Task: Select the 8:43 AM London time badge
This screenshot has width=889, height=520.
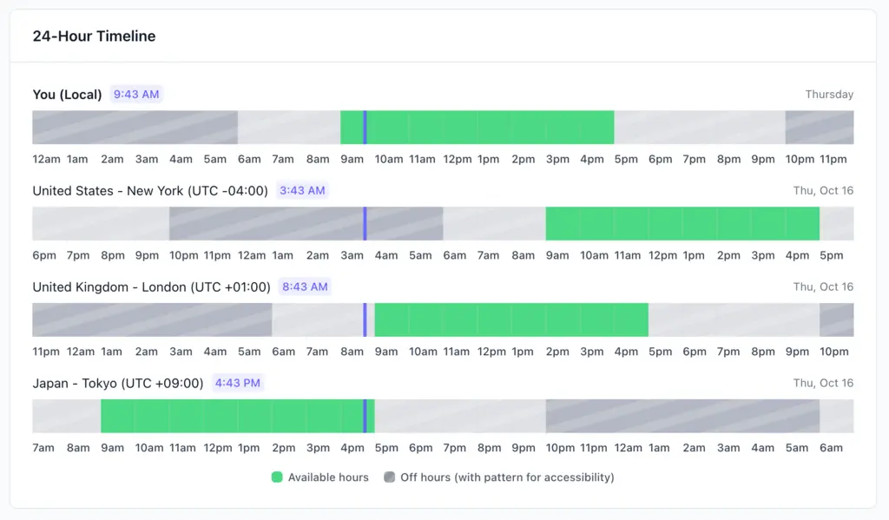Action: point(305,287)
